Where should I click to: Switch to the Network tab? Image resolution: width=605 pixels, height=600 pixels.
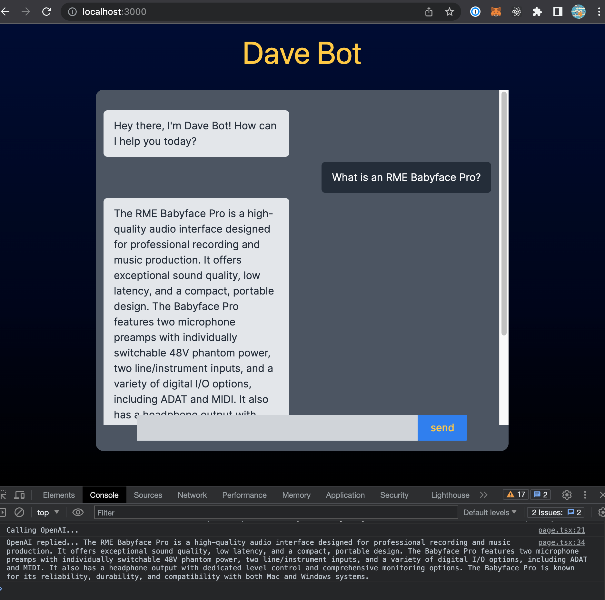pyautogui.click(x=192, y=495)
